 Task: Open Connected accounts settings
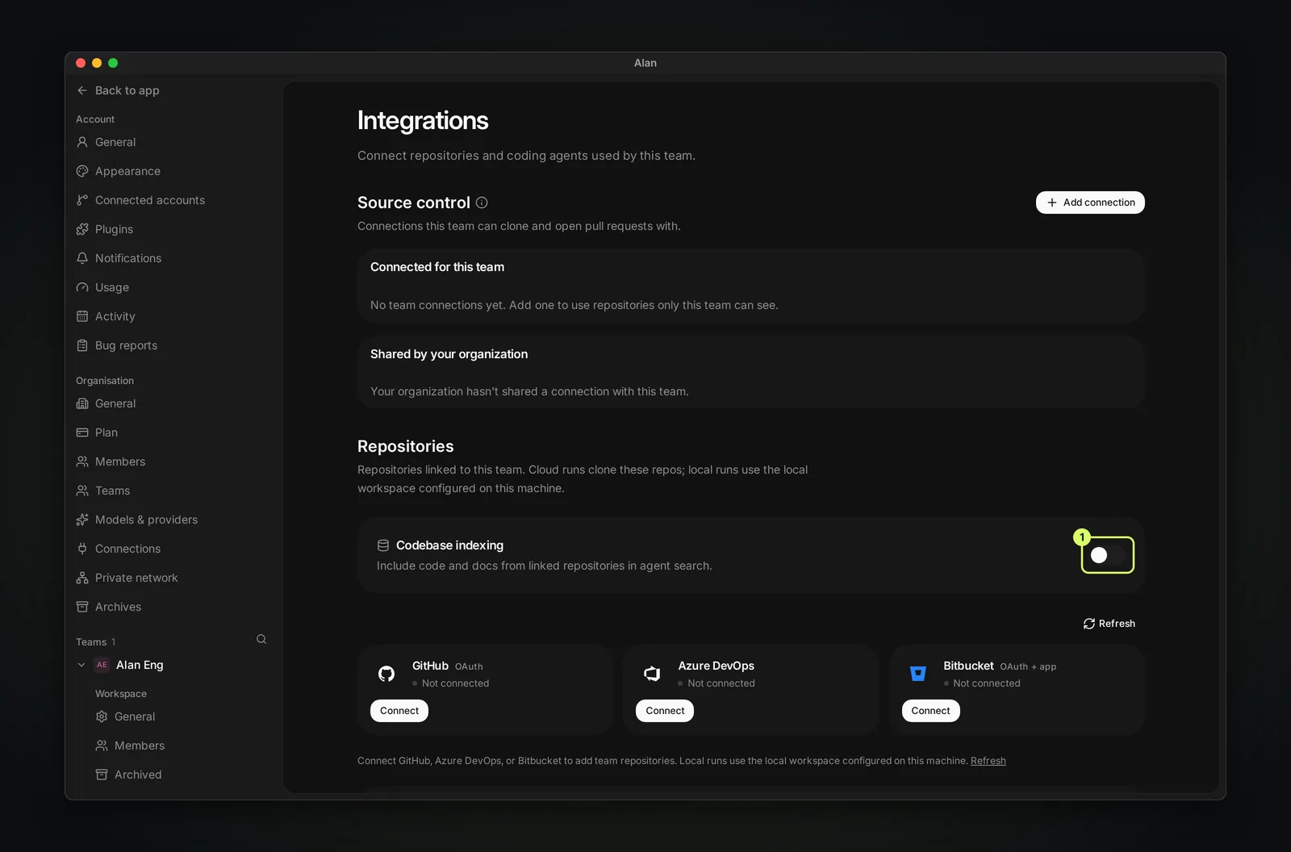point(150,200)
